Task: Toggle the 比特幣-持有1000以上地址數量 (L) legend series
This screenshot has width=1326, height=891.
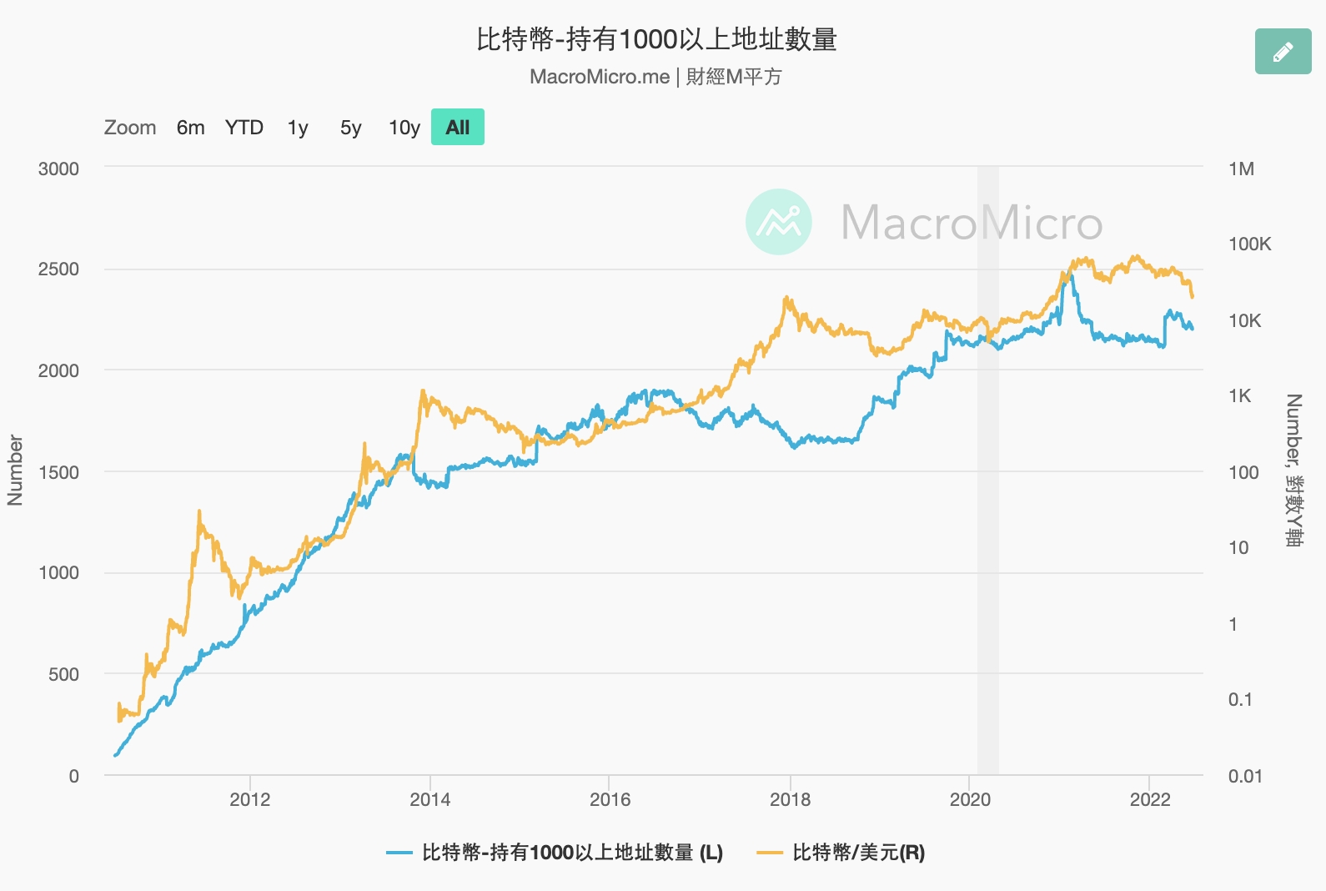Action: (x=572, y=853)
